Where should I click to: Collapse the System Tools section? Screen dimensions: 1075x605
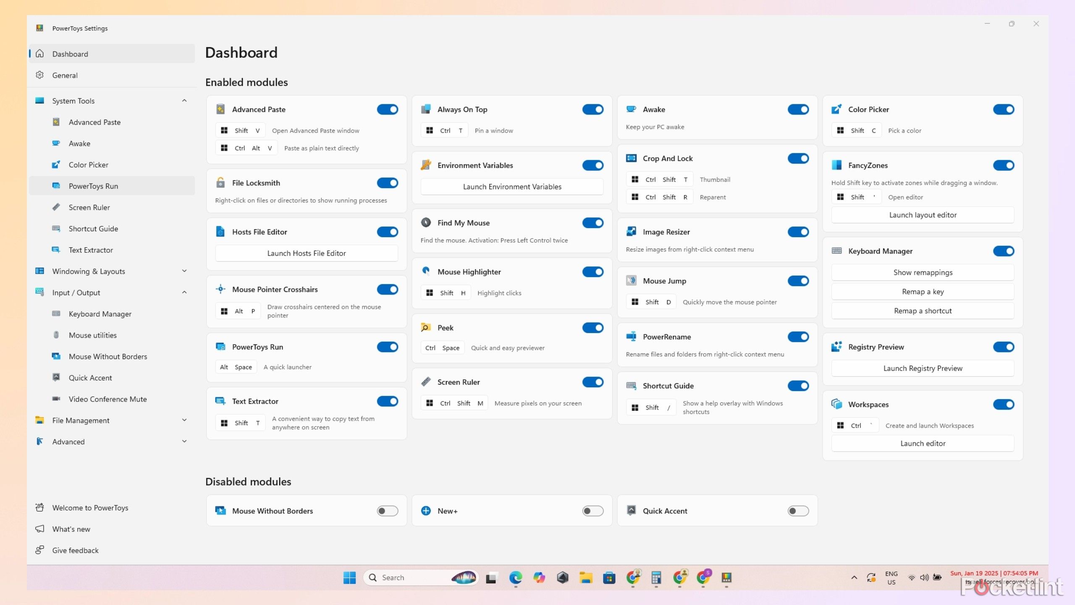184,100
